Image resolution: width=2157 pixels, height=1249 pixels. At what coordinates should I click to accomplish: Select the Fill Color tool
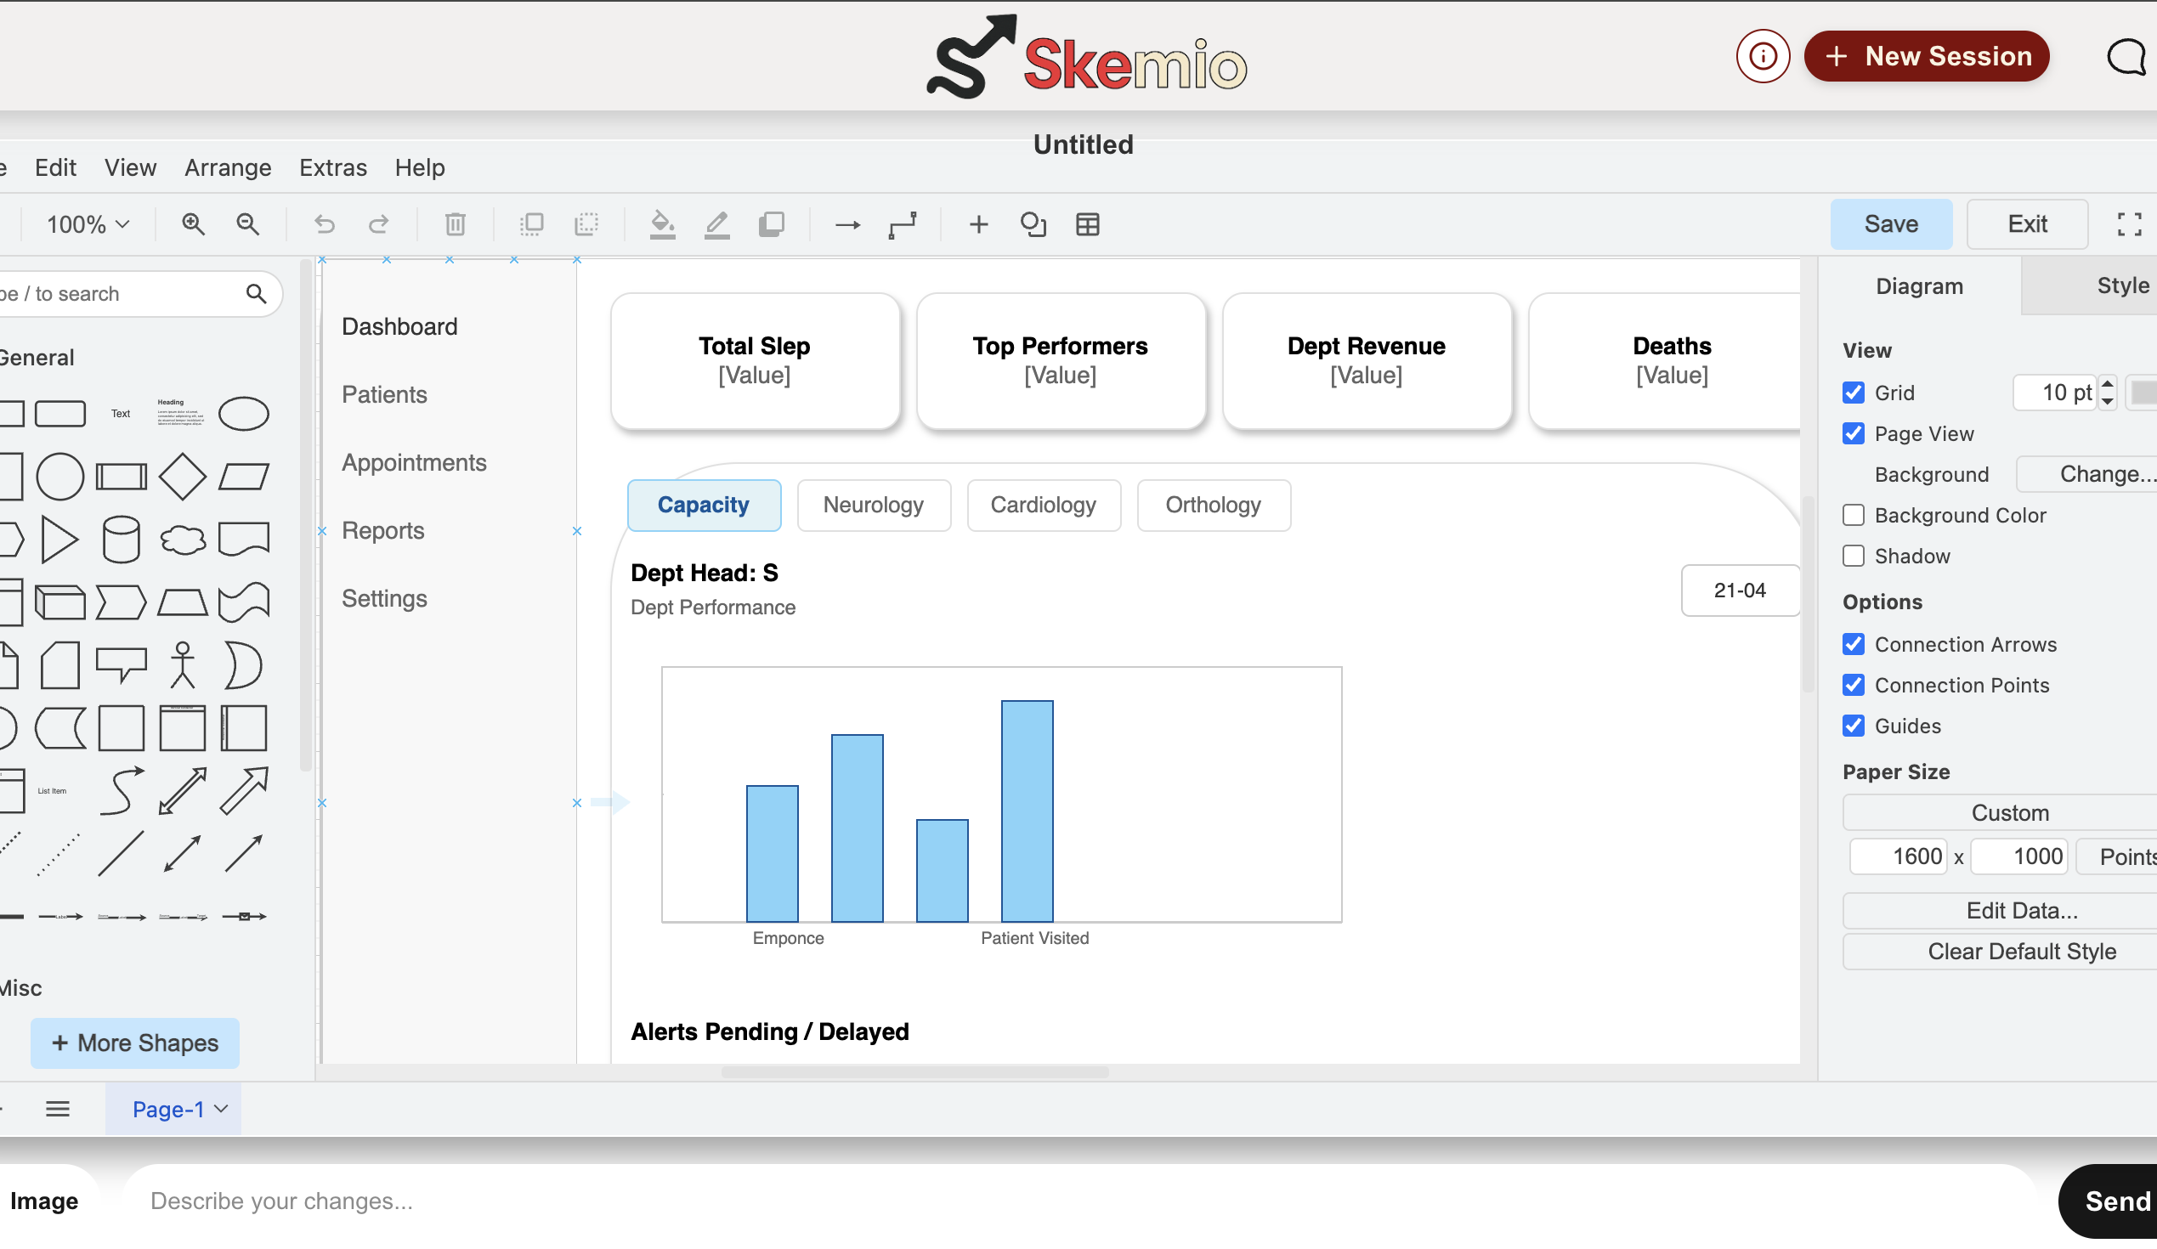tap(662, 224)
